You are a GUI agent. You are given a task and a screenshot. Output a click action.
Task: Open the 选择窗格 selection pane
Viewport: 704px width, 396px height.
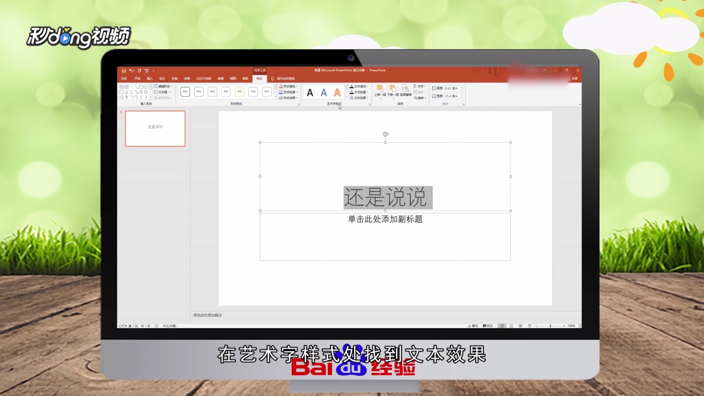pos(405,90)
